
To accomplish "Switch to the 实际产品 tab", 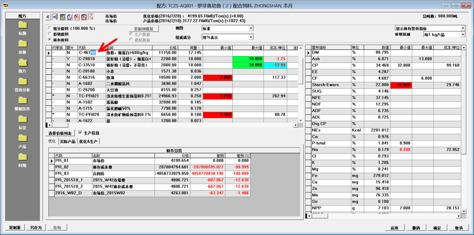I will [x=68, y=141].
